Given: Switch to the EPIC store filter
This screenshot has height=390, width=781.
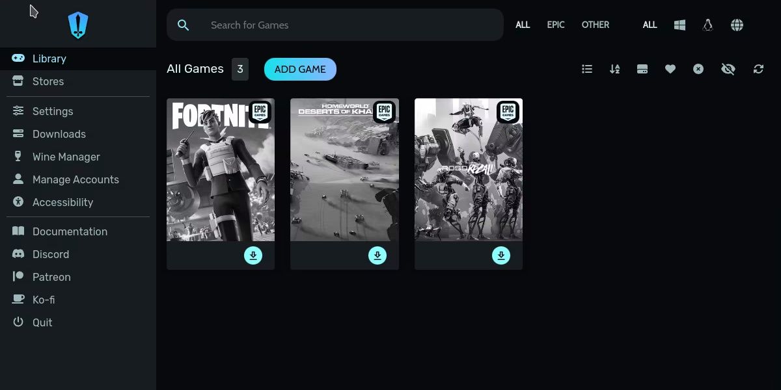Looking at the screenshot, I should (x=556, y=25).
